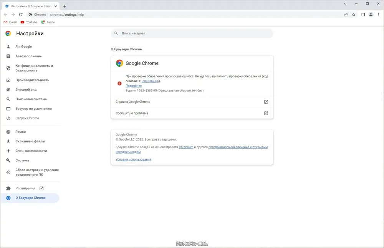Open the profile avatar menu
This screenshot has height=248, width=384.
[x=371, y=15]
